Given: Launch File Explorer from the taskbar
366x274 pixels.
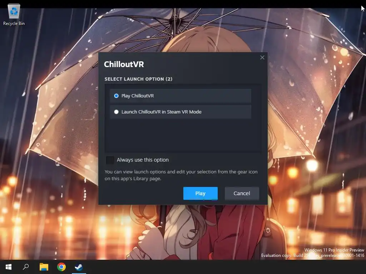Looking at the screenshot, I should pos(44,267).
